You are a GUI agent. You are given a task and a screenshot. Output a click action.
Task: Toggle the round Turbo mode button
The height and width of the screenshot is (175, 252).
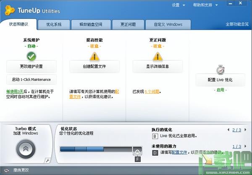pos(26,149)
